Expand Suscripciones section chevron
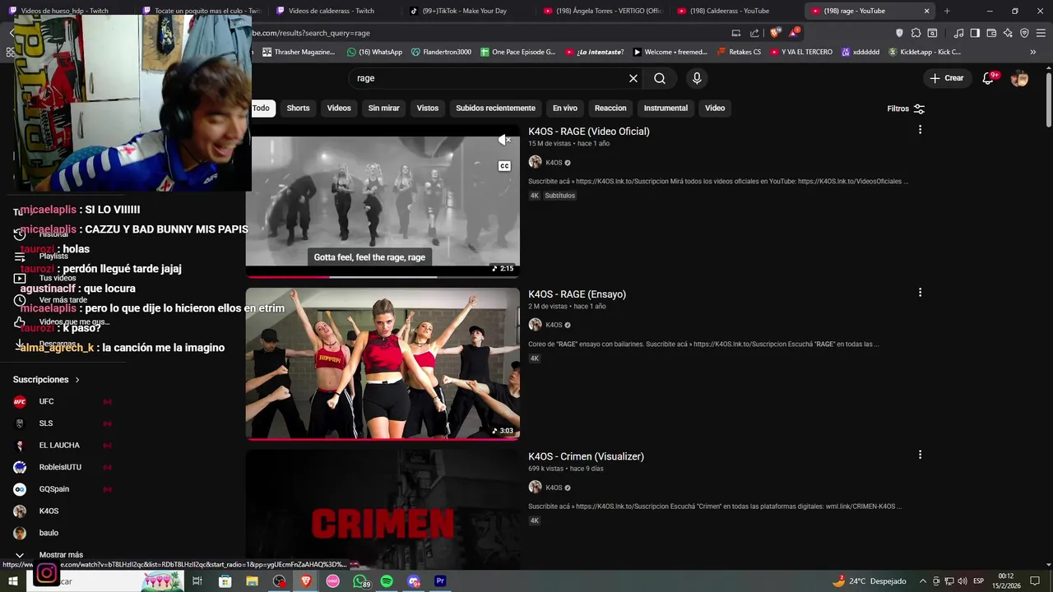Screen dimensions: 1053x592 (77, 380)
